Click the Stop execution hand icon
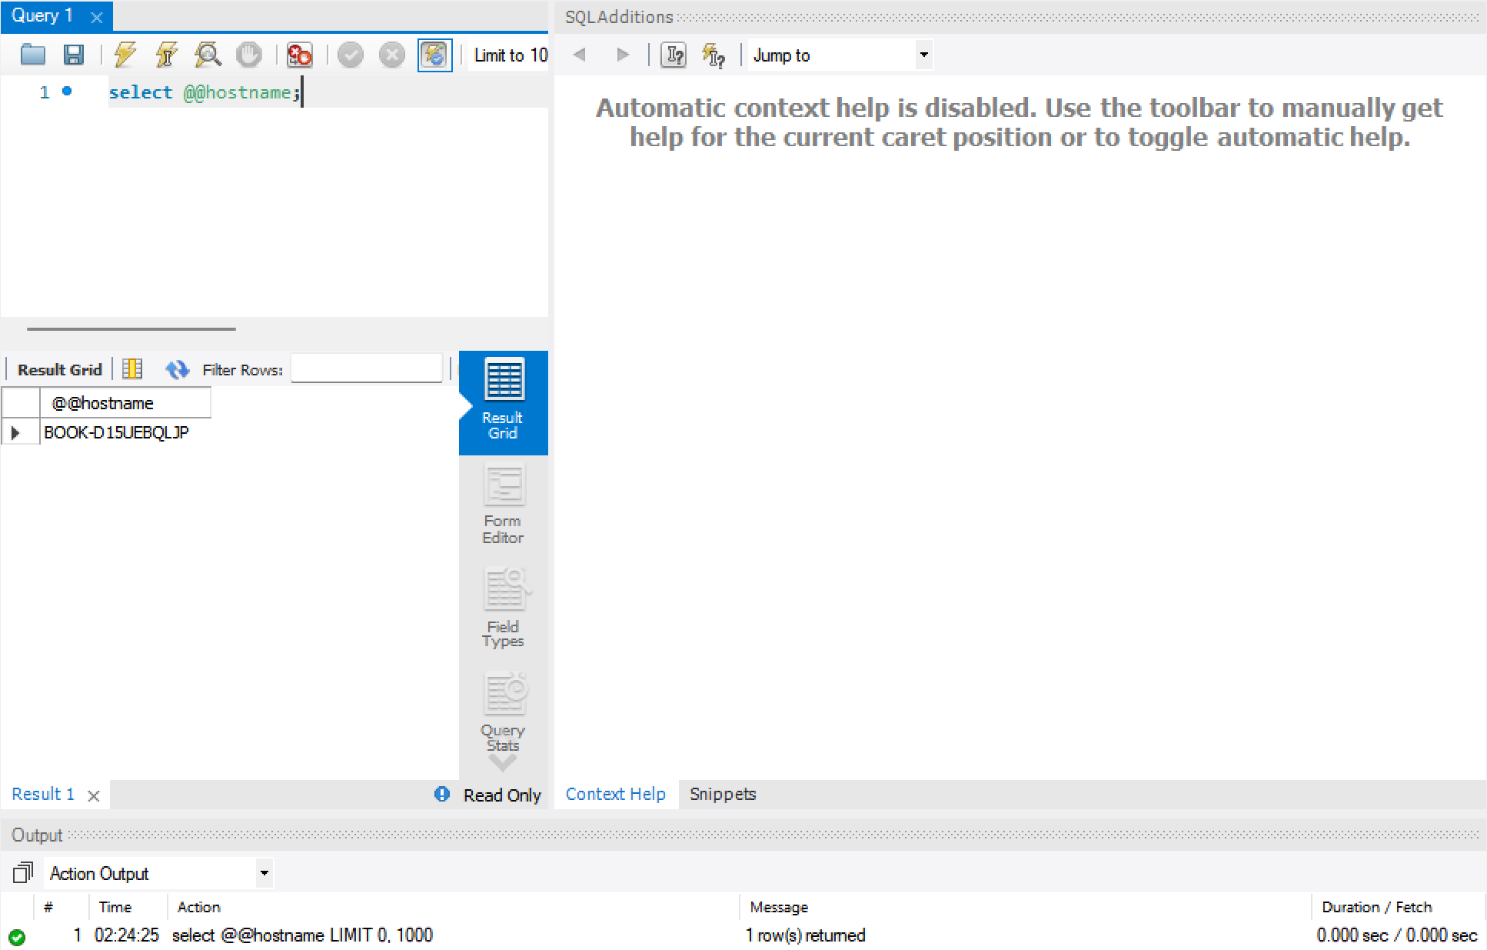1487x950 pixels. pos(248,55)
